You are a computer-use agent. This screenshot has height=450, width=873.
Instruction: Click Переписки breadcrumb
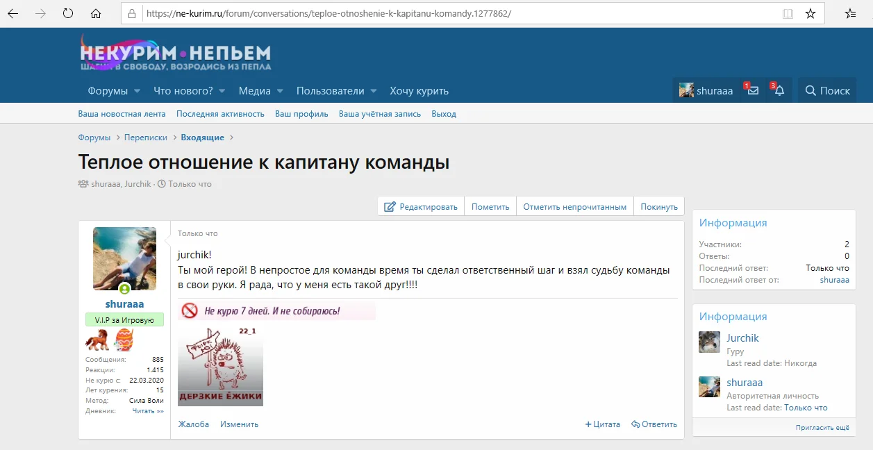pyautogui.click(x=146, y=137)
